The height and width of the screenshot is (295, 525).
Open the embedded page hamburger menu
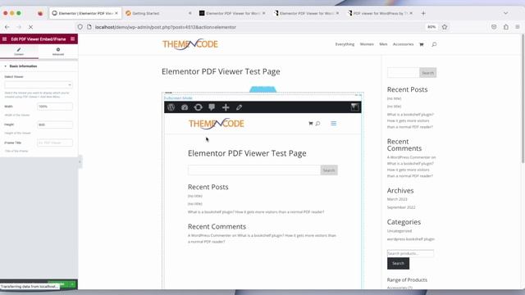pos(334,124)
